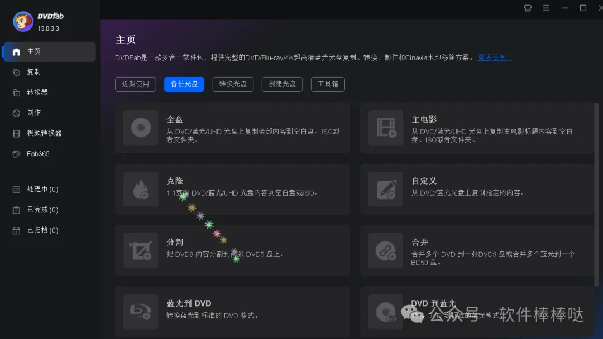Select 复制 label in sidebar menu

click(x=34, y=72)
